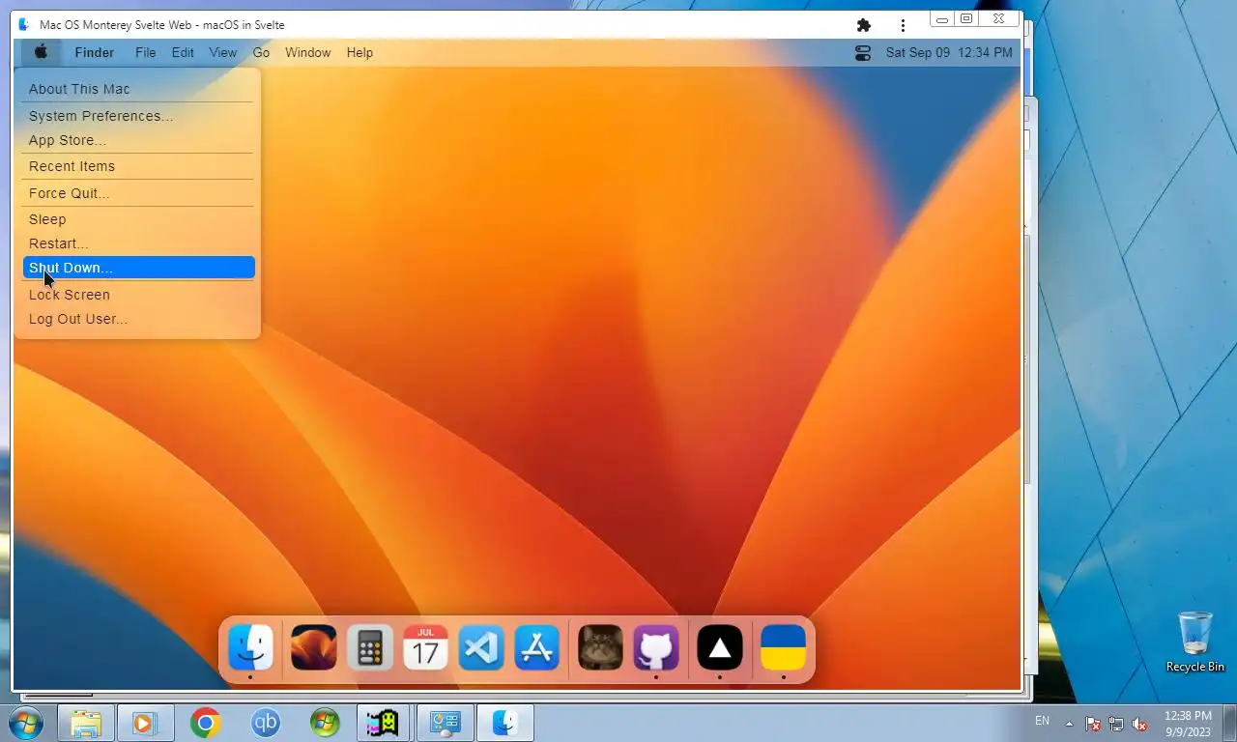Open the Wallpapers app in the dock
This screenshot has height=742, width=1237.
314,647
